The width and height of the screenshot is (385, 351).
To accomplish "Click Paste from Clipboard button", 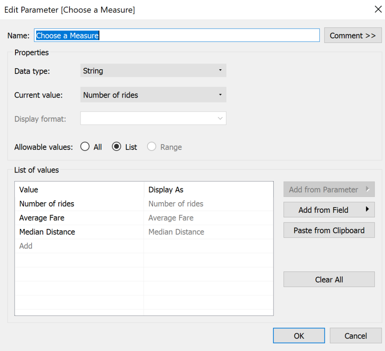I will click(329, 230).
